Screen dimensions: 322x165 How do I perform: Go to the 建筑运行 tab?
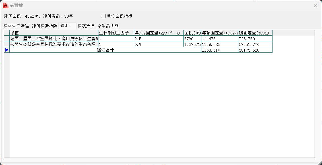click(x=86, y=26)
